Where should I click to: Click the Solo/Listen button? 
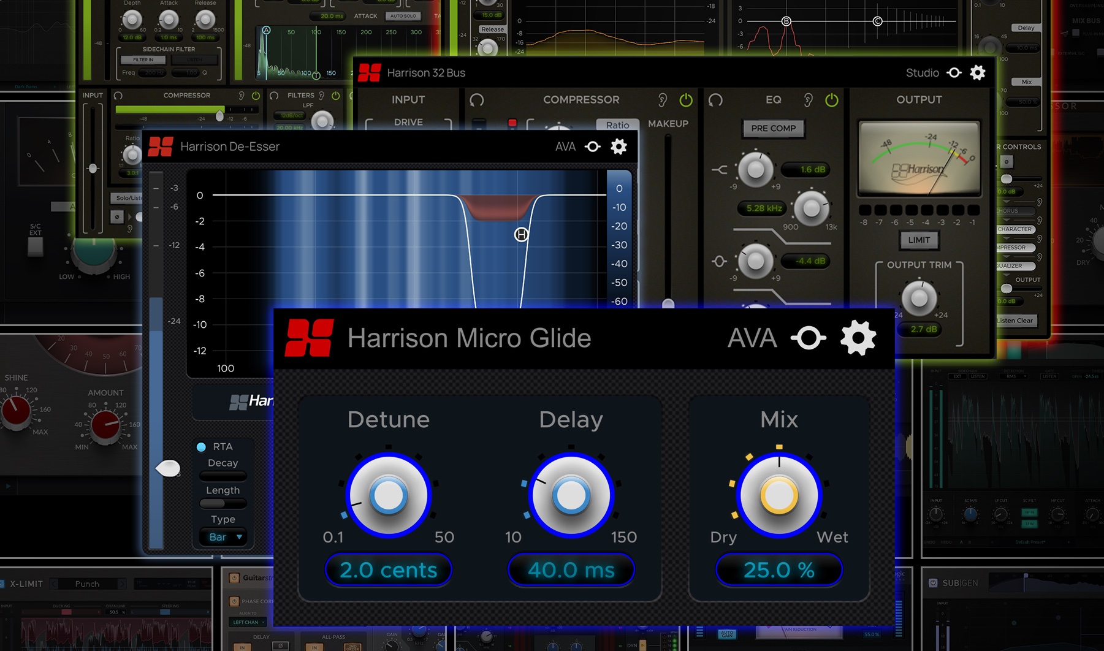128,198
